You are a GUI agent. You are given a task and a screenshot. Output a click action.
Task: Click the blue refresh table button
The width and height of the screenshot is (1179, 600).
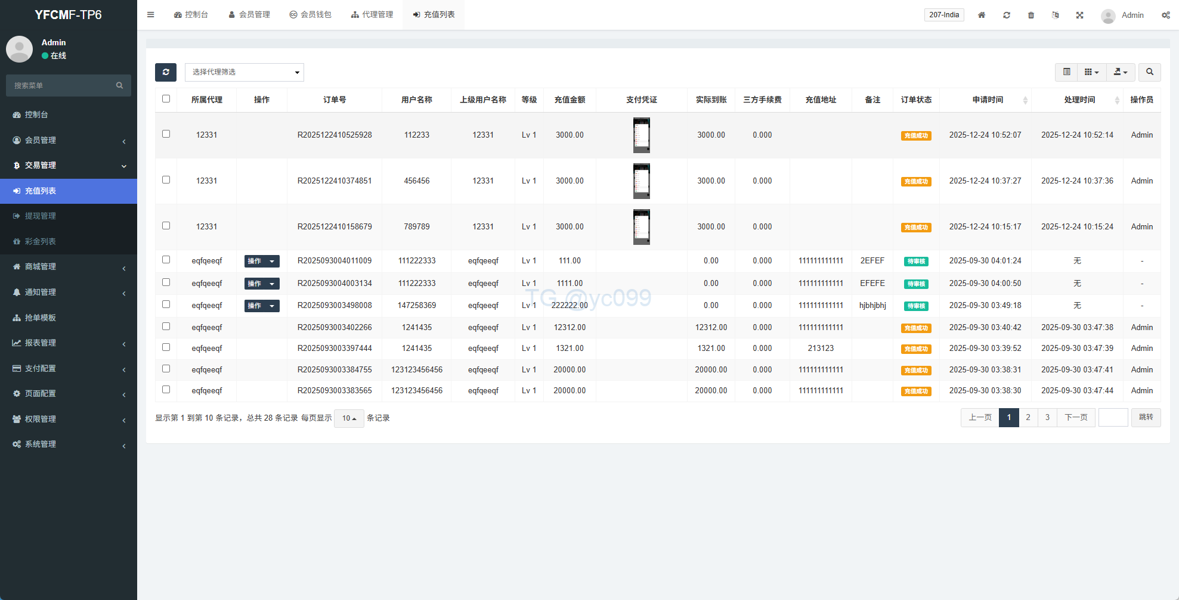166,72
